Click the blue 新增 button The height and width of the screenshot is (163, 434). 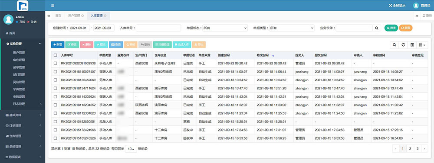tap(58, 45)
